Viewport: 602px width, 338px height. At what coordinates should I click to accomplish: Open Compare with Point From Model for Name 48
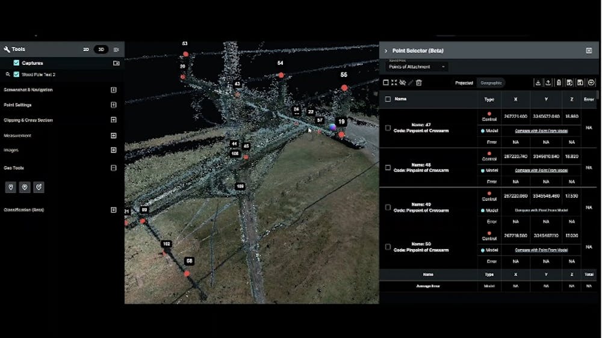click(x=541, y=170)
